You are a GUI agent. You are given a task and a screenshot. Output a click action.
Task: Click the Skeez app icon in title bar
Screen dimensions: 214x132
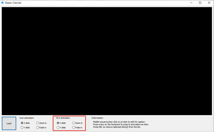click(x=2, y=3)
